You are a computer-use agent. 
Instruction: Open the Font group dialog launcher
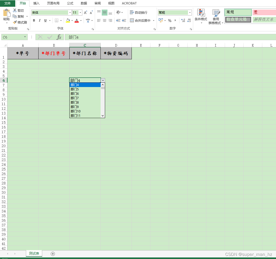[x=93, y=29]
